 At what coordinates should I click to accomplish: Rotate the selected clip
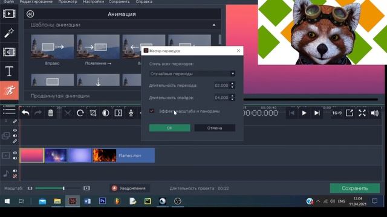[80, 113]
